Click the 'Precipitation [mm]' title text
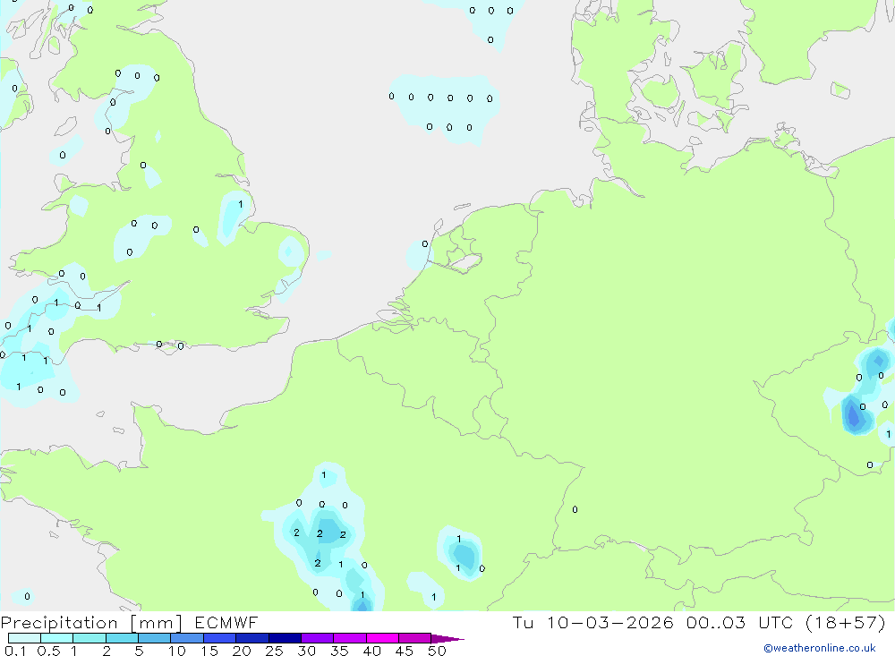This screenshot has height=656, width=895. pyautogui.click(x=91, y=623)
